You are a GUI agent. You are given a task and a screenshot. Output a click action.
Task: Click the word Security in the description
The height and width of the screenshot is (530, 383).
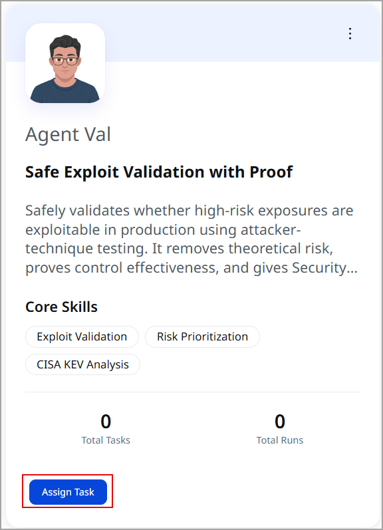319,268
